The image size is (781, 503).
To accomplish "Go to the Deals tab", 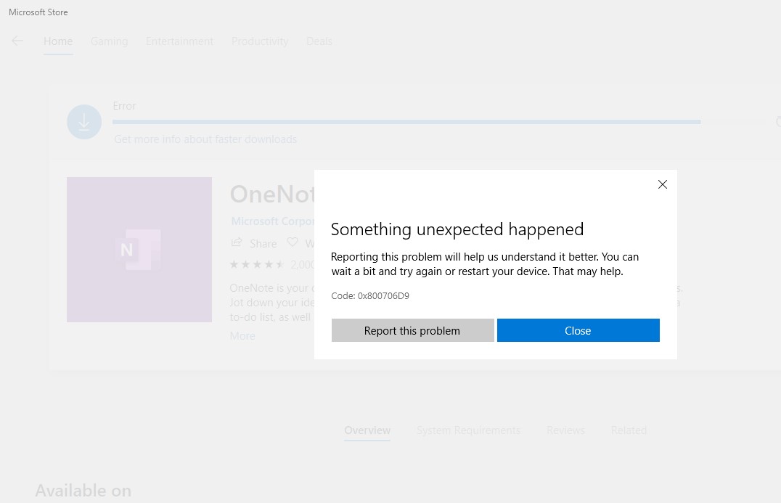I will tap(319, 41).
